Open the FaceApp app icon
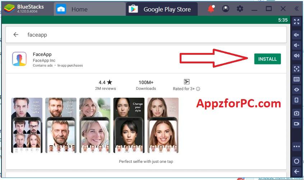 pos(19,59)
